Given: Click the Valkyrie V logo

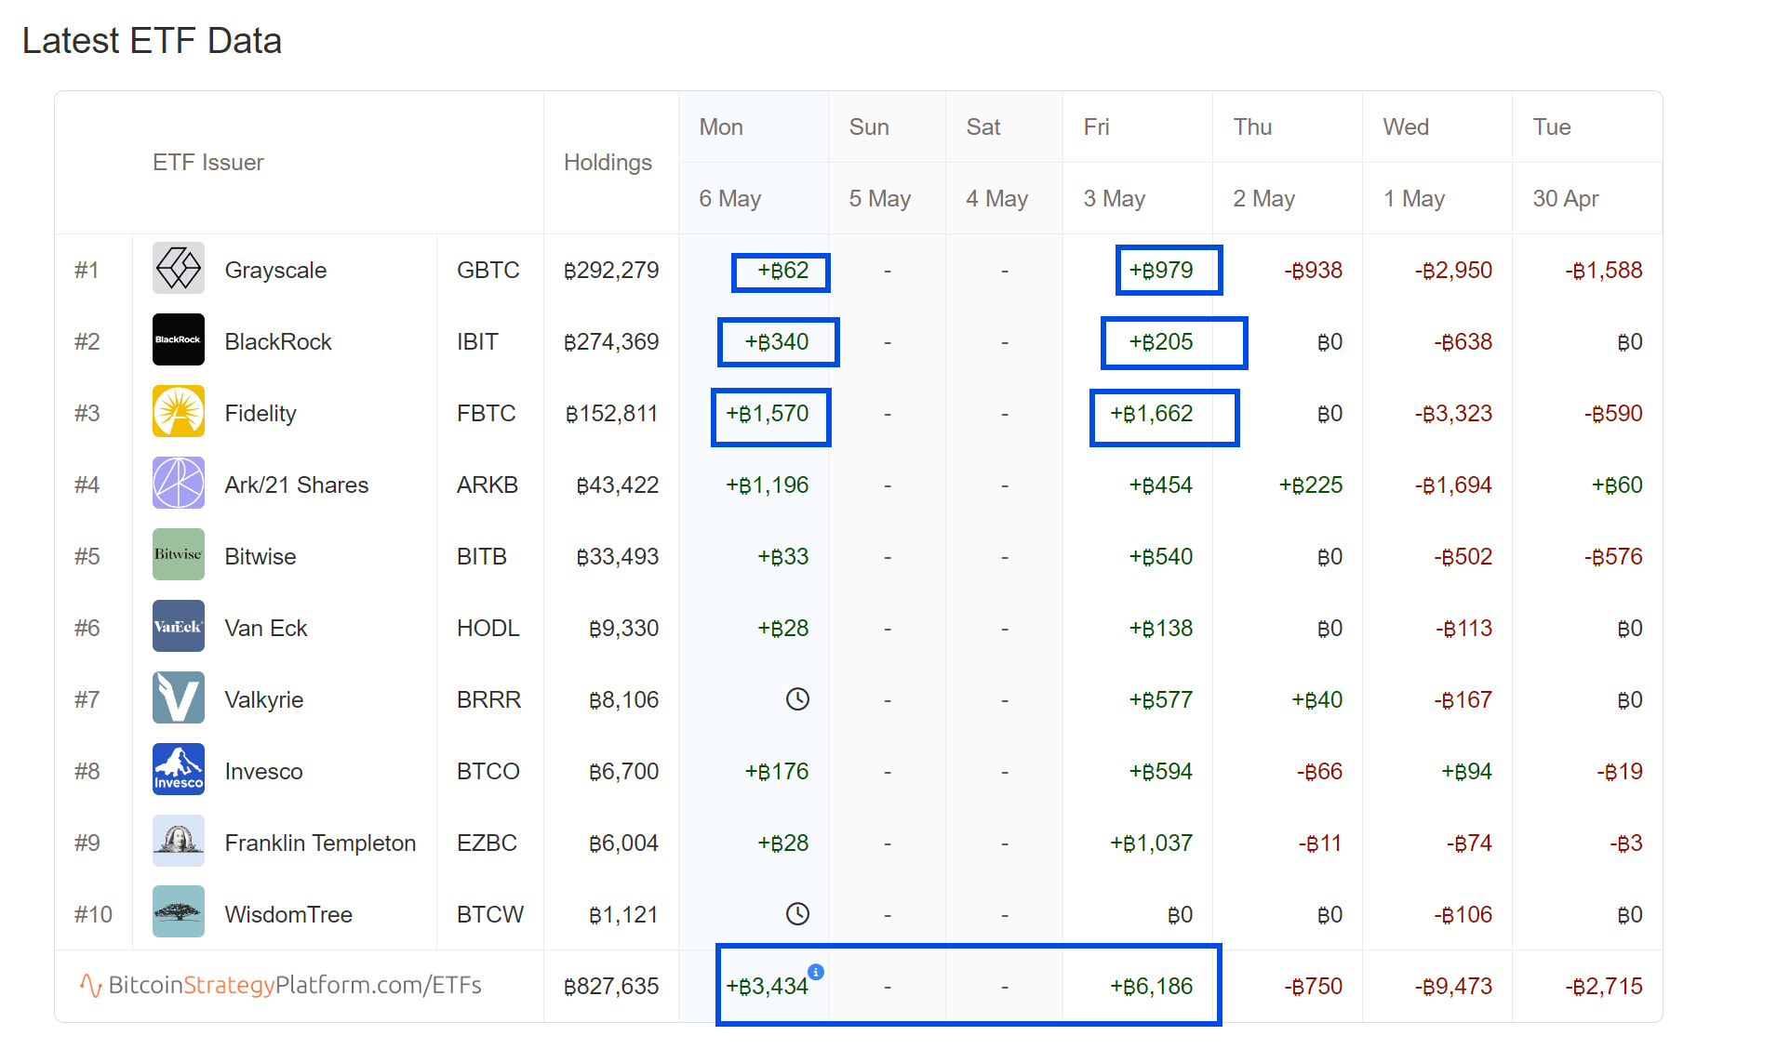Looking at the screenshot, I should point(178,698).
